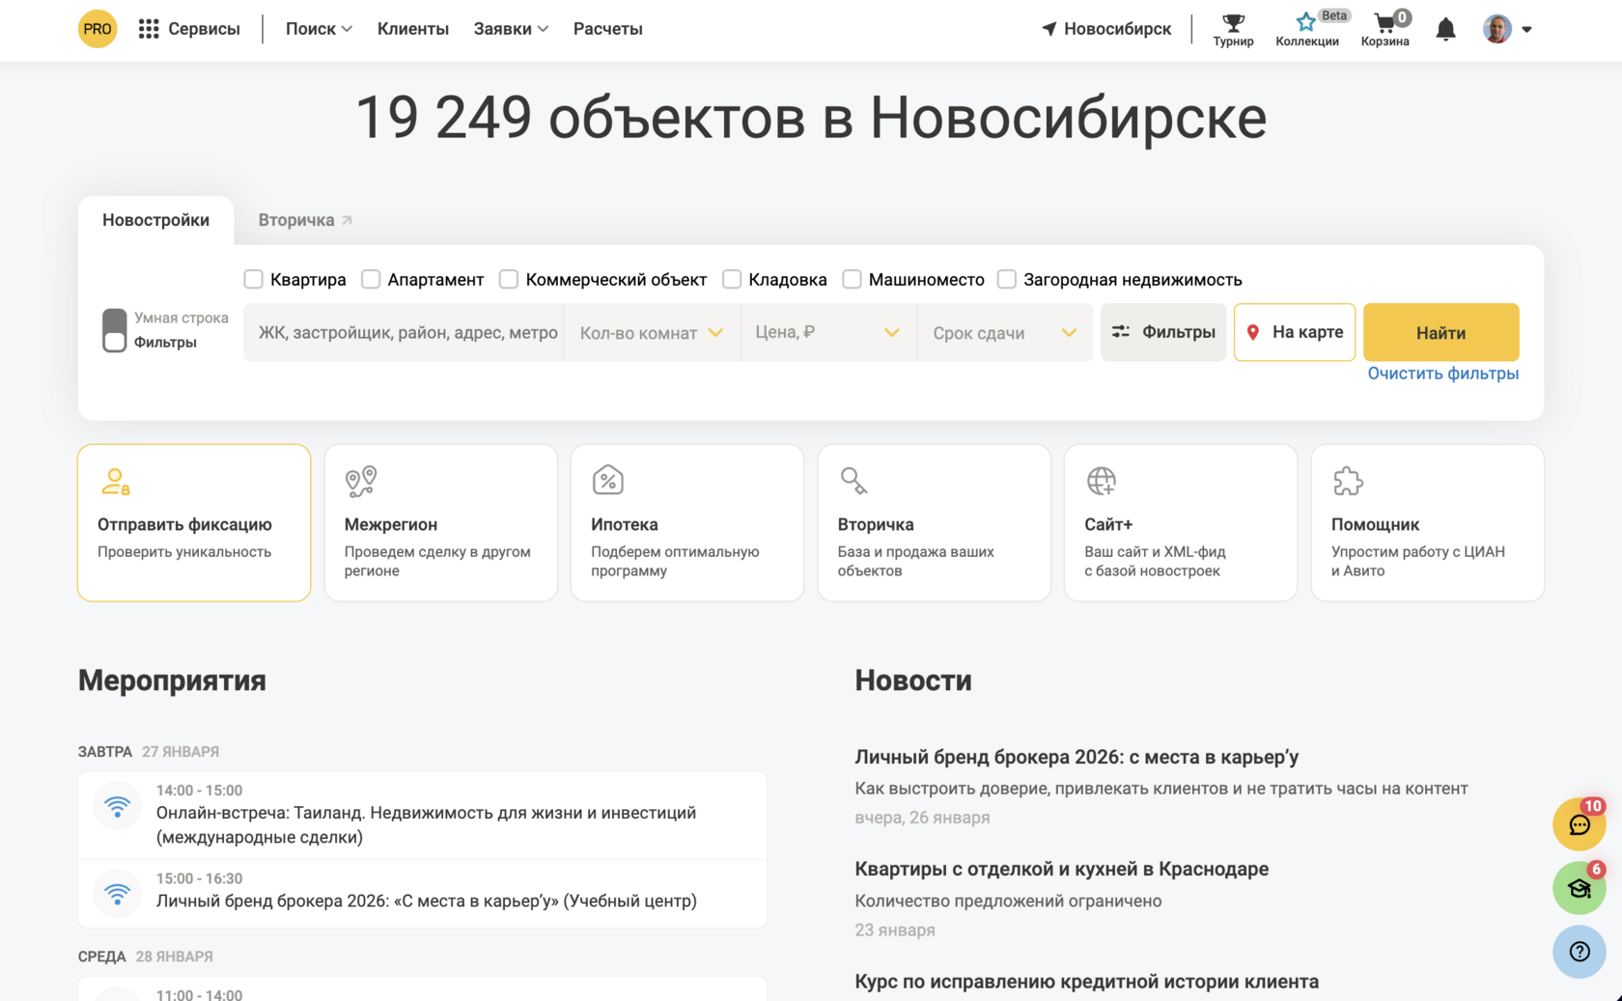
Task: Click the Новости section heading
Action: click(x=913, y=681)
